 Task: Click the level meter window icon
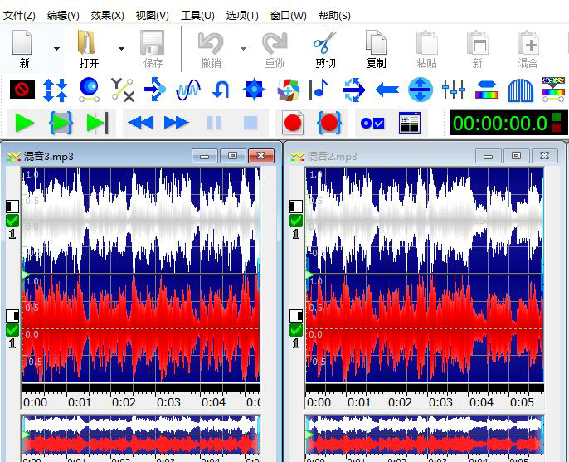tap(410, 123)
